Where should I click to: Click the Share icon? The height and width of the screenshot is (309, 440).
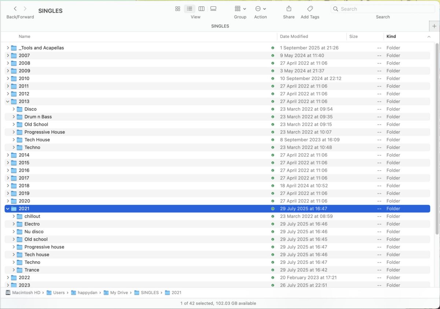(x=289, y=9)
